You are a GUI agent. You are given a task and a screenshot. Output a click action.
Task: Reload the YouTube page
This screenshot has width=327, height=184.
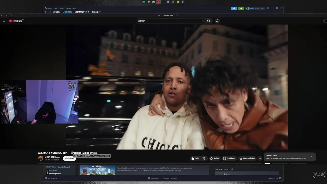click(x=10, y=15)
